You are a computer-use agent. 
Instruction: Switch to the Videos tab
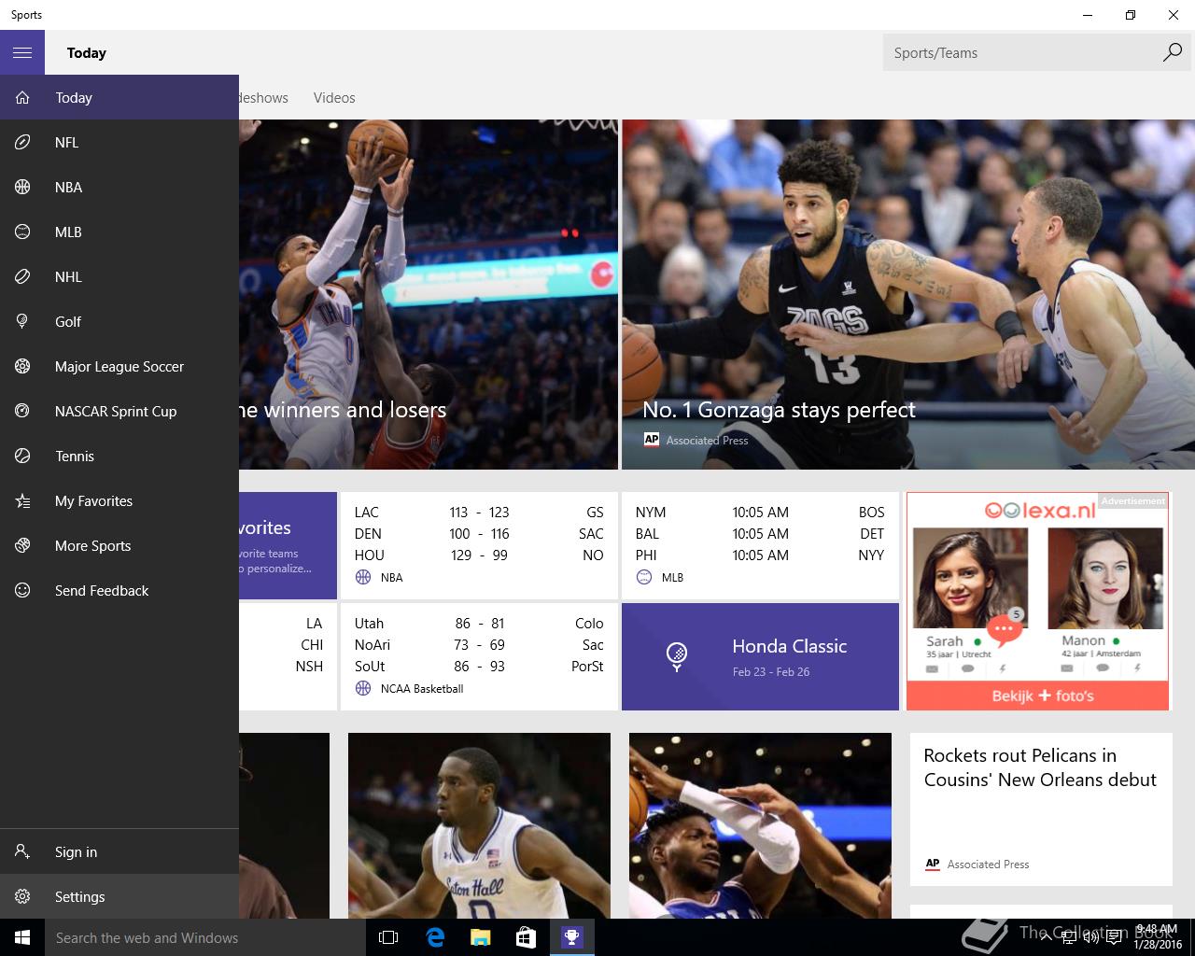334,97
